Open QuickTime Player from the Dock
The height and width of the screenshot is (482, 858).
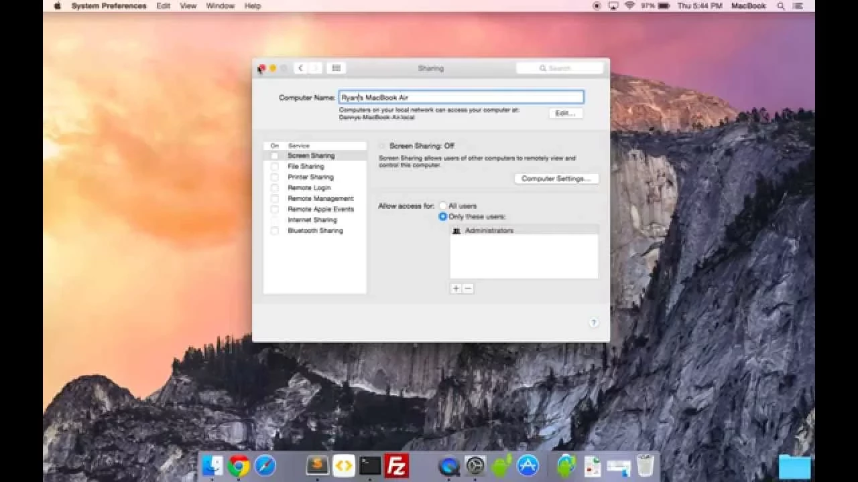pos(448,465)
